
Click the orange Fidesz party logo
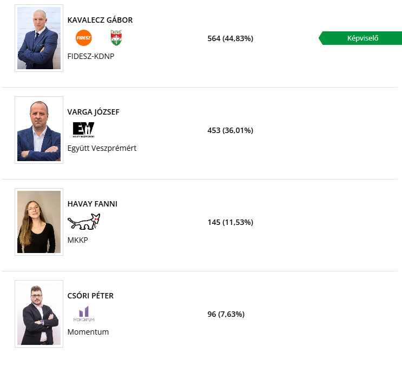point(84,38)
